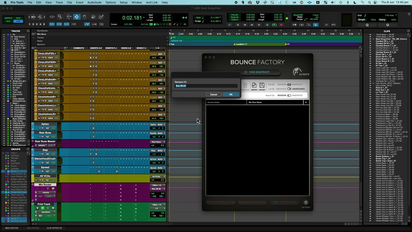Choose the Trim tool in toolbar
Viewport: 412px width, 232px height.
pyautogui.click(x=69, y=16)
